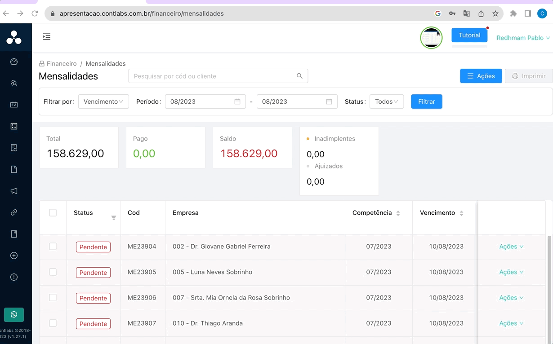Click the link chain icon in sidebar

(x=14, y=212)
